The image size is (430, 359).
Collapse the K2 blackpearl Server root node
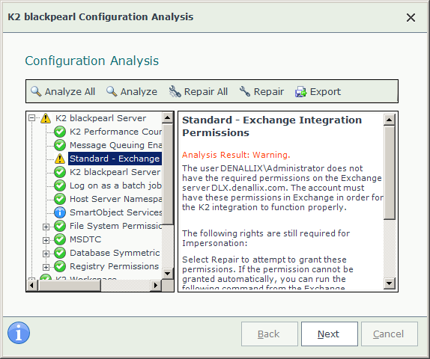(31, 118)
